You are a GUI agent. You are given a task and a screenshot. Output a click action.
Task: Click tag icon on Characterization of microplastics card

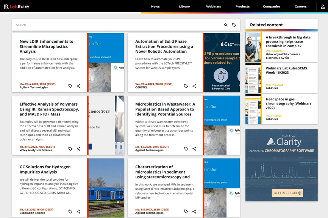186,212
